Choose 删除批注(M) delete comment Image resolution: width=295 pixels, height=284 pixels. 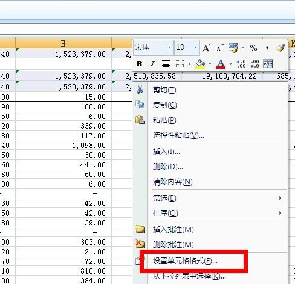210,245
